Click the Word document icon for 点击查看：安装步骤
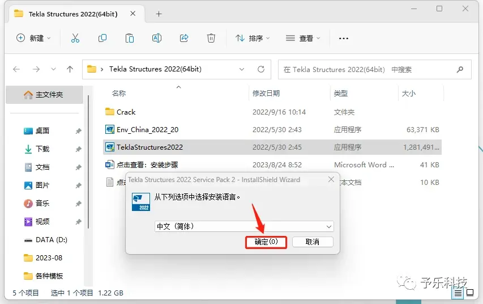The image size is (483, 304). [110, 164]
